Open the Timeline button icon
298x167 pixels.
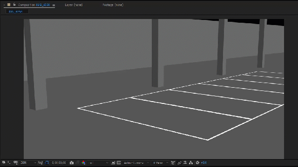pos(185,163)
